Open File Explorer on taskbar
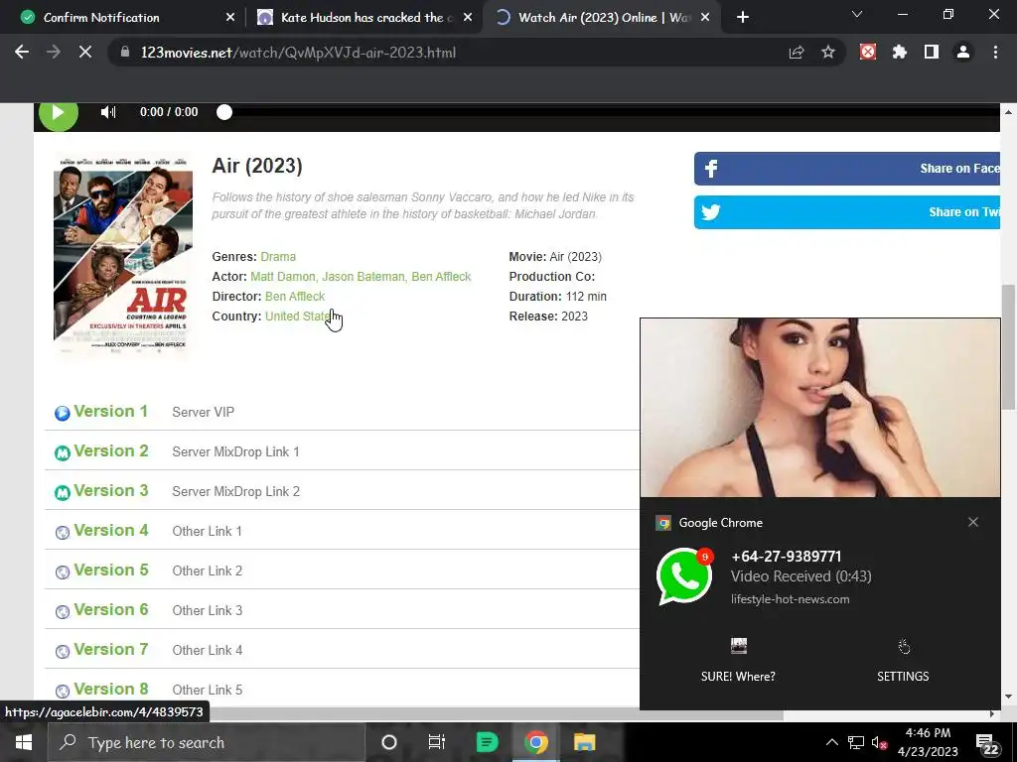 pos(584,742)
